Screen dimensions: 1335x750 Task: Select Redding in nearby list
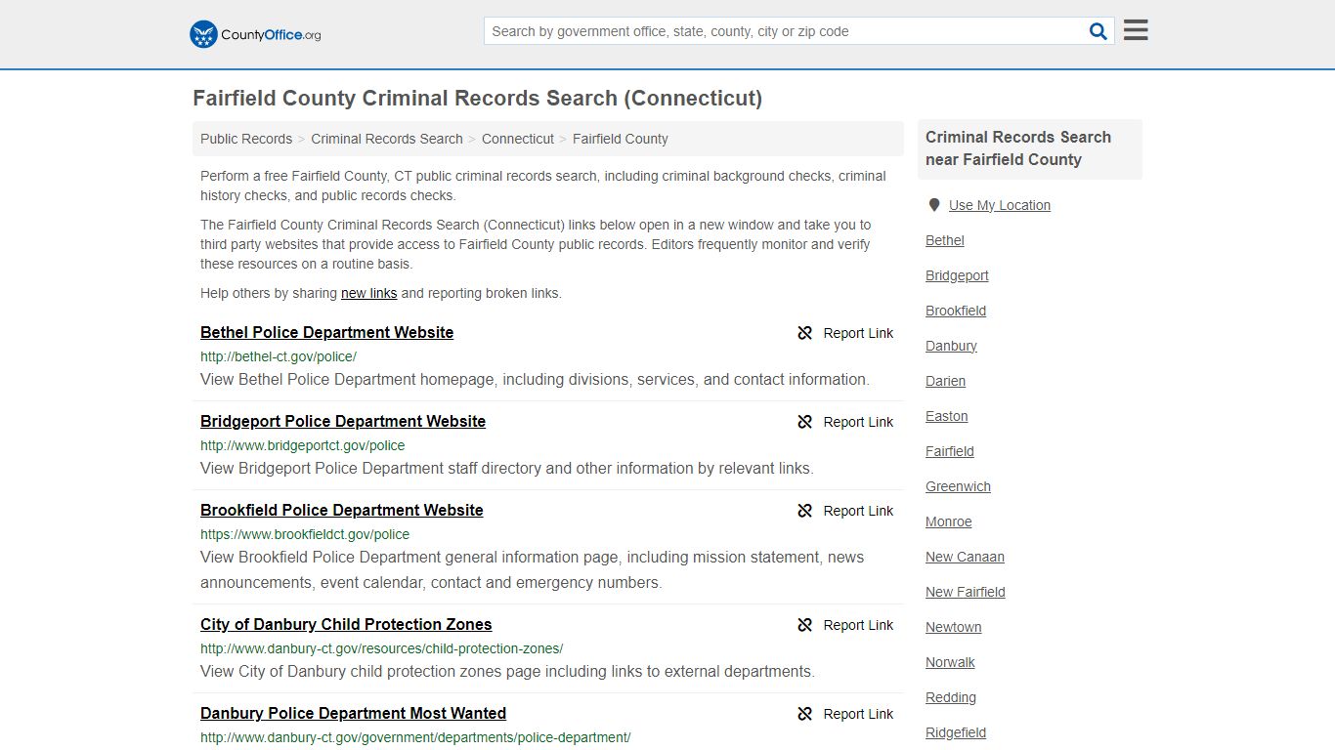(951, 697)
